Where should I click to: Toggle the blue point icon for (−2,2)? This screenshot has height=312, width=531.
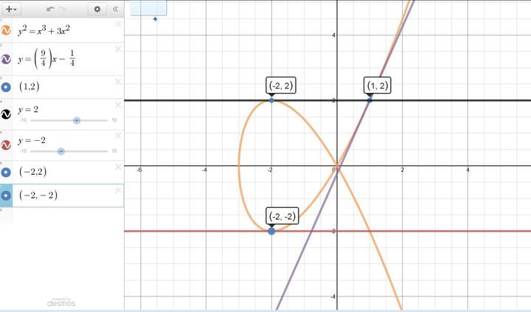click(6, 172)
